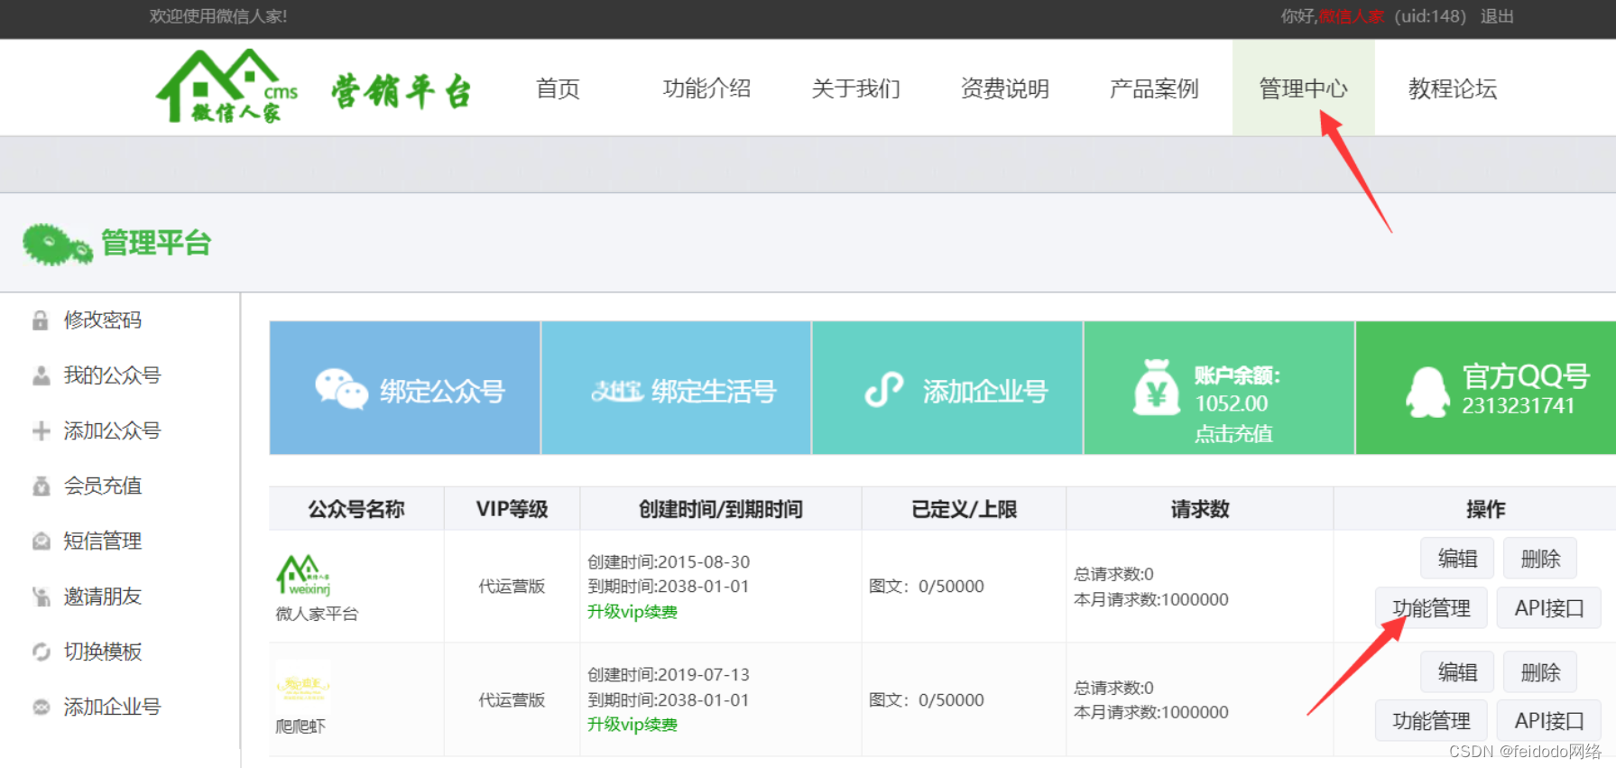The height and width of the screenshot is (768, 1616).
Task: Click the 退出 logout link
Action: click(x=1497, y=16)
